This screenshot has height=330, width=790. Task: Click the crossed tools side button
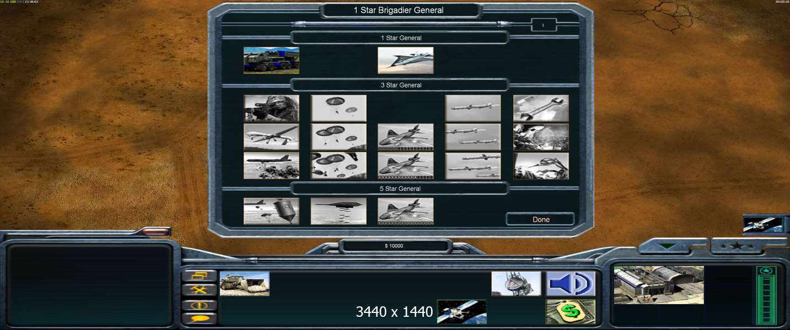pos(199,290)
